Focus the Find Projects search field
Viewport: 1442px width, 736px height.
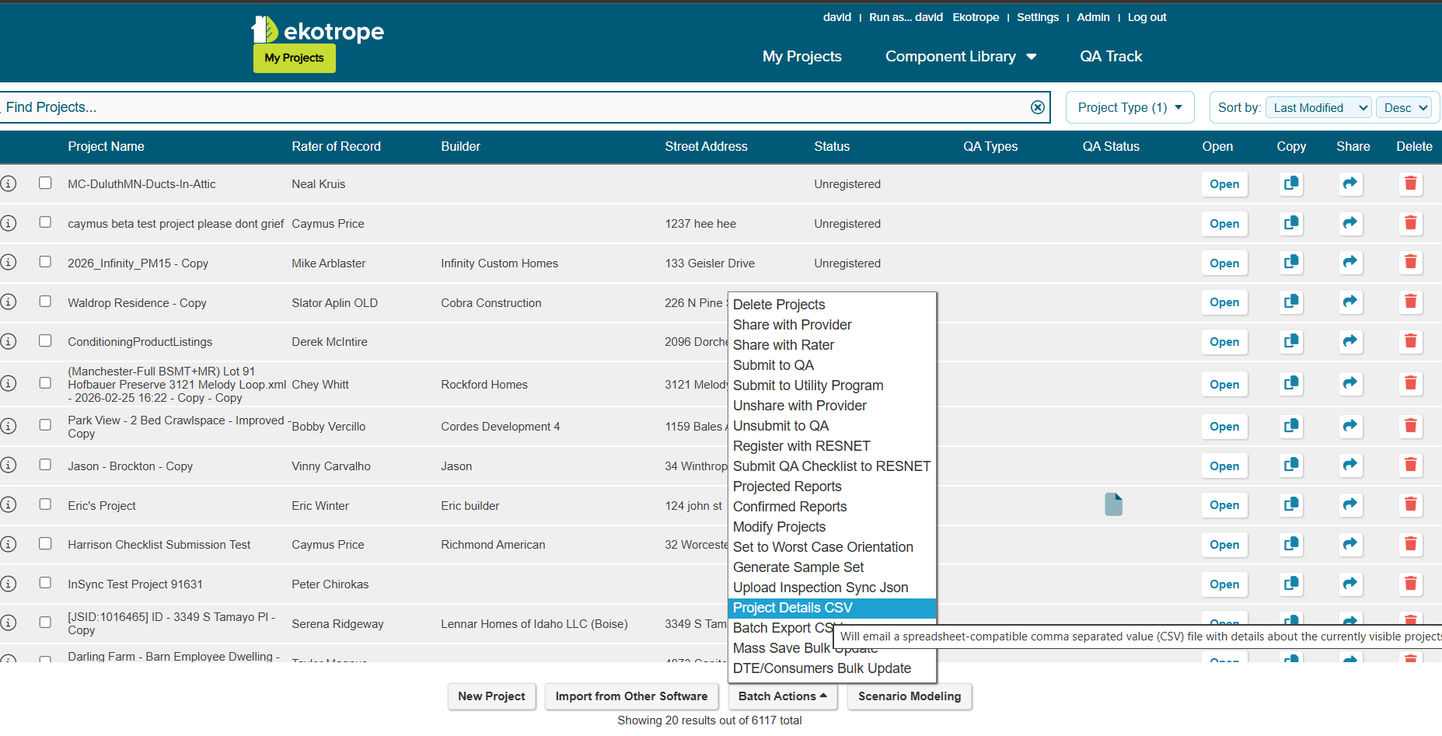(x=513, y=107)
